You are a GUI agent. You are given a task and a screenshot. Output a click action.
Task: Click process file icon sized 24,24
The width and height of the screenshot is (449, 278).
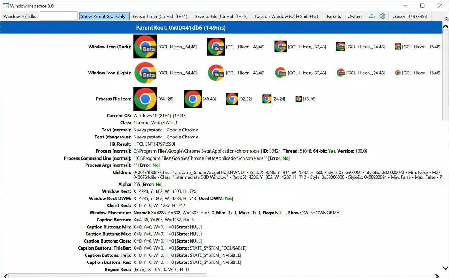coord(267,99)
